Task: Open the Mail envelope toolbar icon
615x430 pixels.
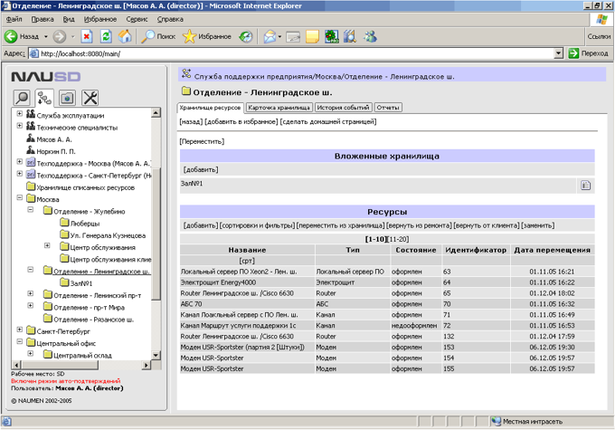Action: click(x=270, y=36)
